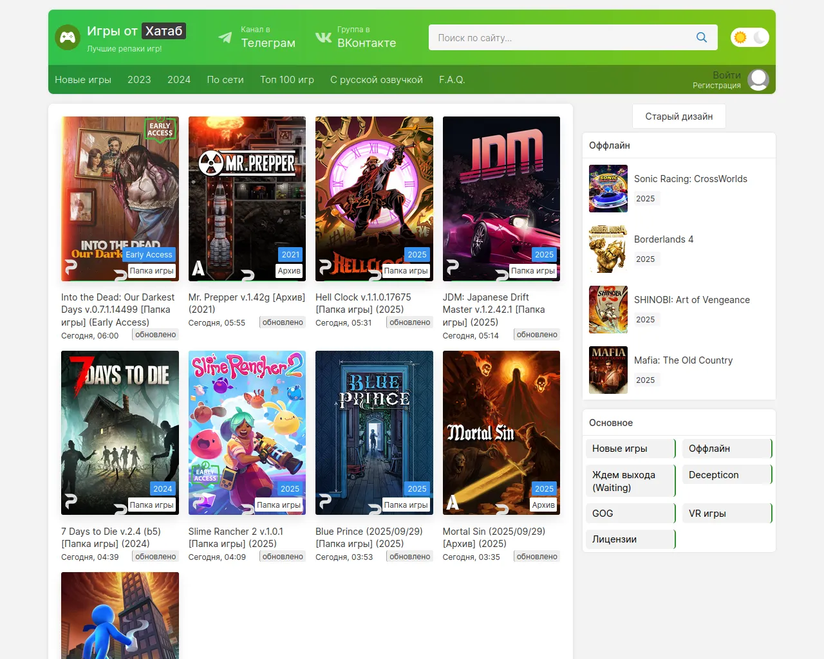Select the "С русской озвучкой" menu item
The width and height of the screenshot is (824, 659).
(377, 80)
